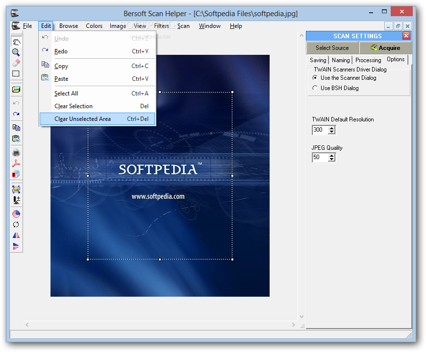This screenshot has width=426, height=352.
Task: Switch to the Saving tab
Action: pos(318,60)
